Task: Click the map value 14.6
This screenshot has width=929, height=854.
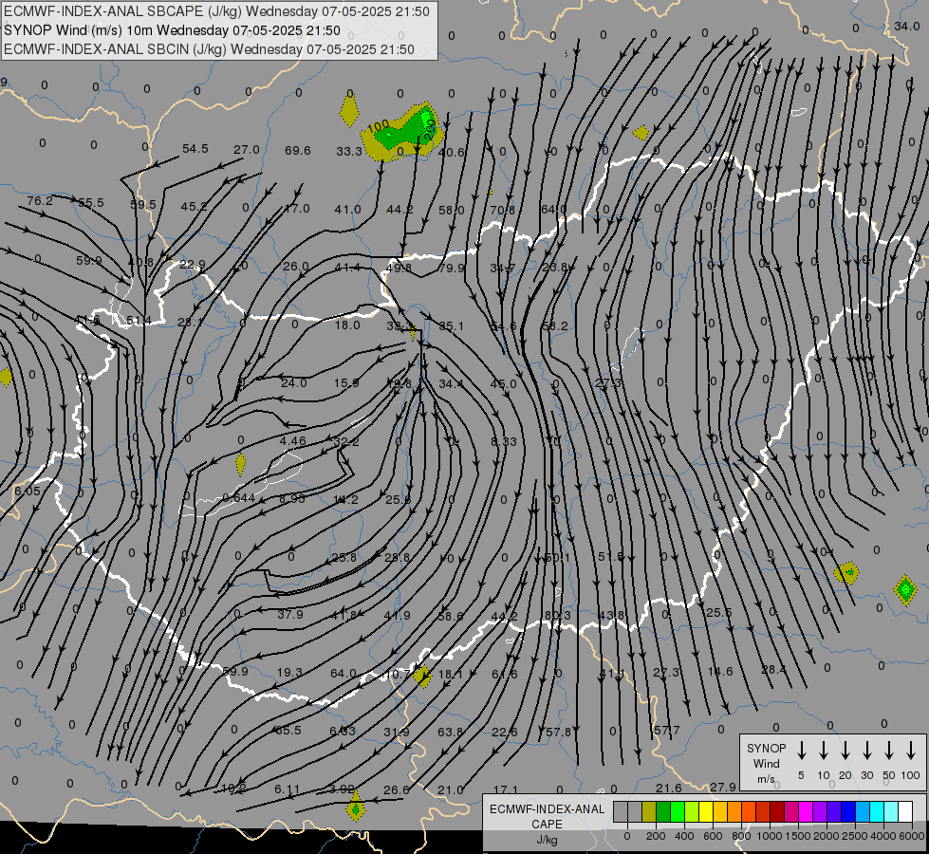Action: point(720,671)
